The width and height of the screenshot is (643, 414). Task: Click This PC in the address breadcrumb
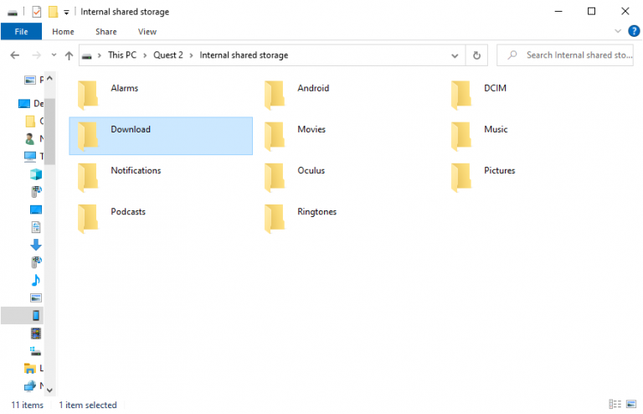click(x=124, y=55)
